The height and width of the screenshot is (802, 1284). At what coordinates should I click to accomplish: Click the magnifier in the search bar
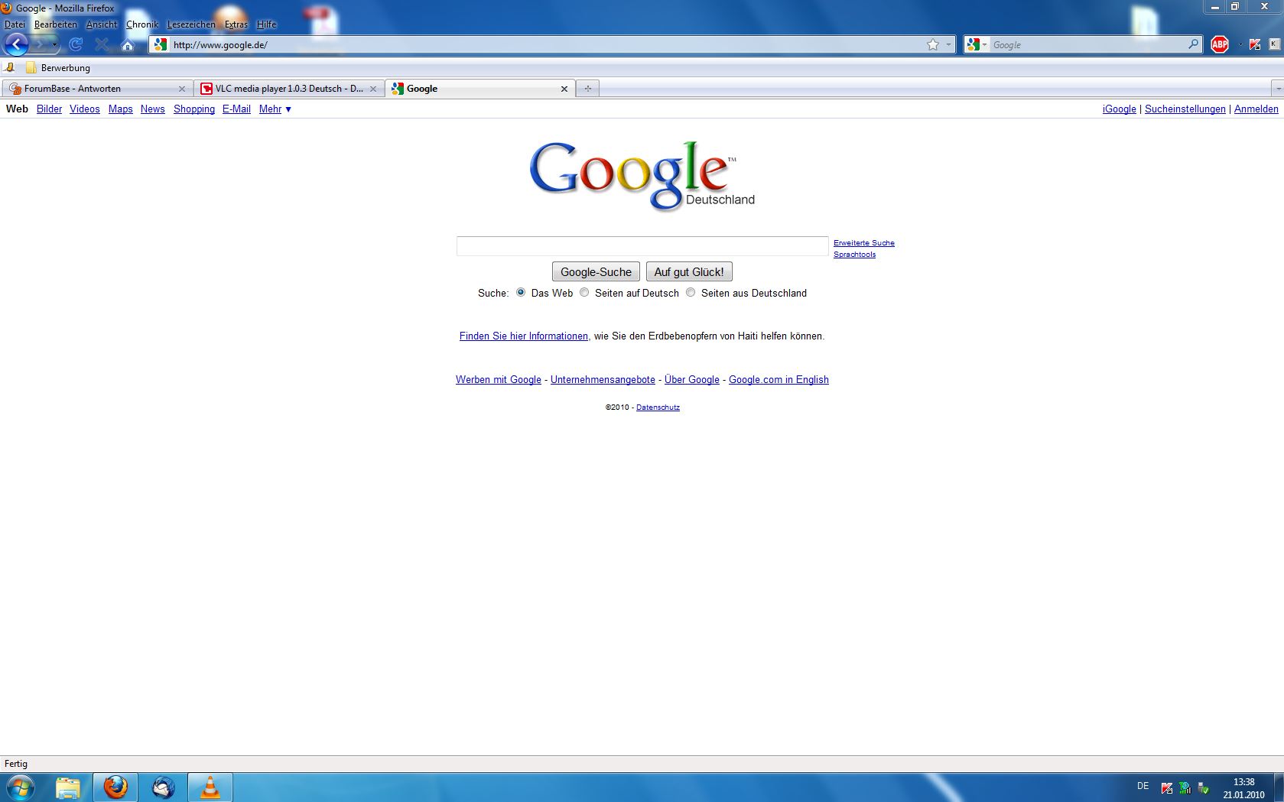point(1193,44)
